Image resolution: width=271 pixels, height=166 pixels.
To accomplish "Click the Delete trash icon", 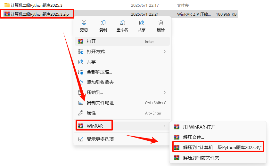I will tap(161, 23).
